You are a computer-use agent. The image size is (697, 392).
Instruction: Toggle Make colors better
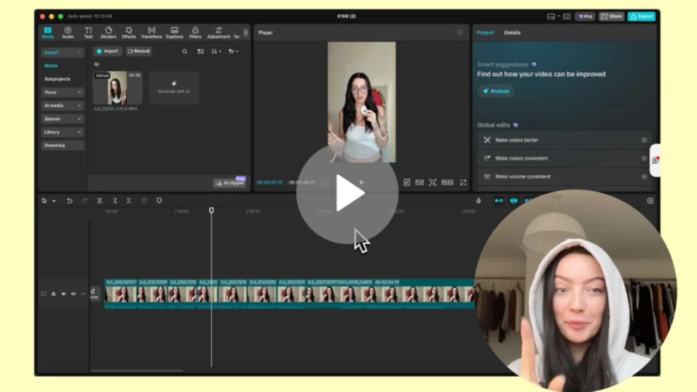click(x=644, y=140)
